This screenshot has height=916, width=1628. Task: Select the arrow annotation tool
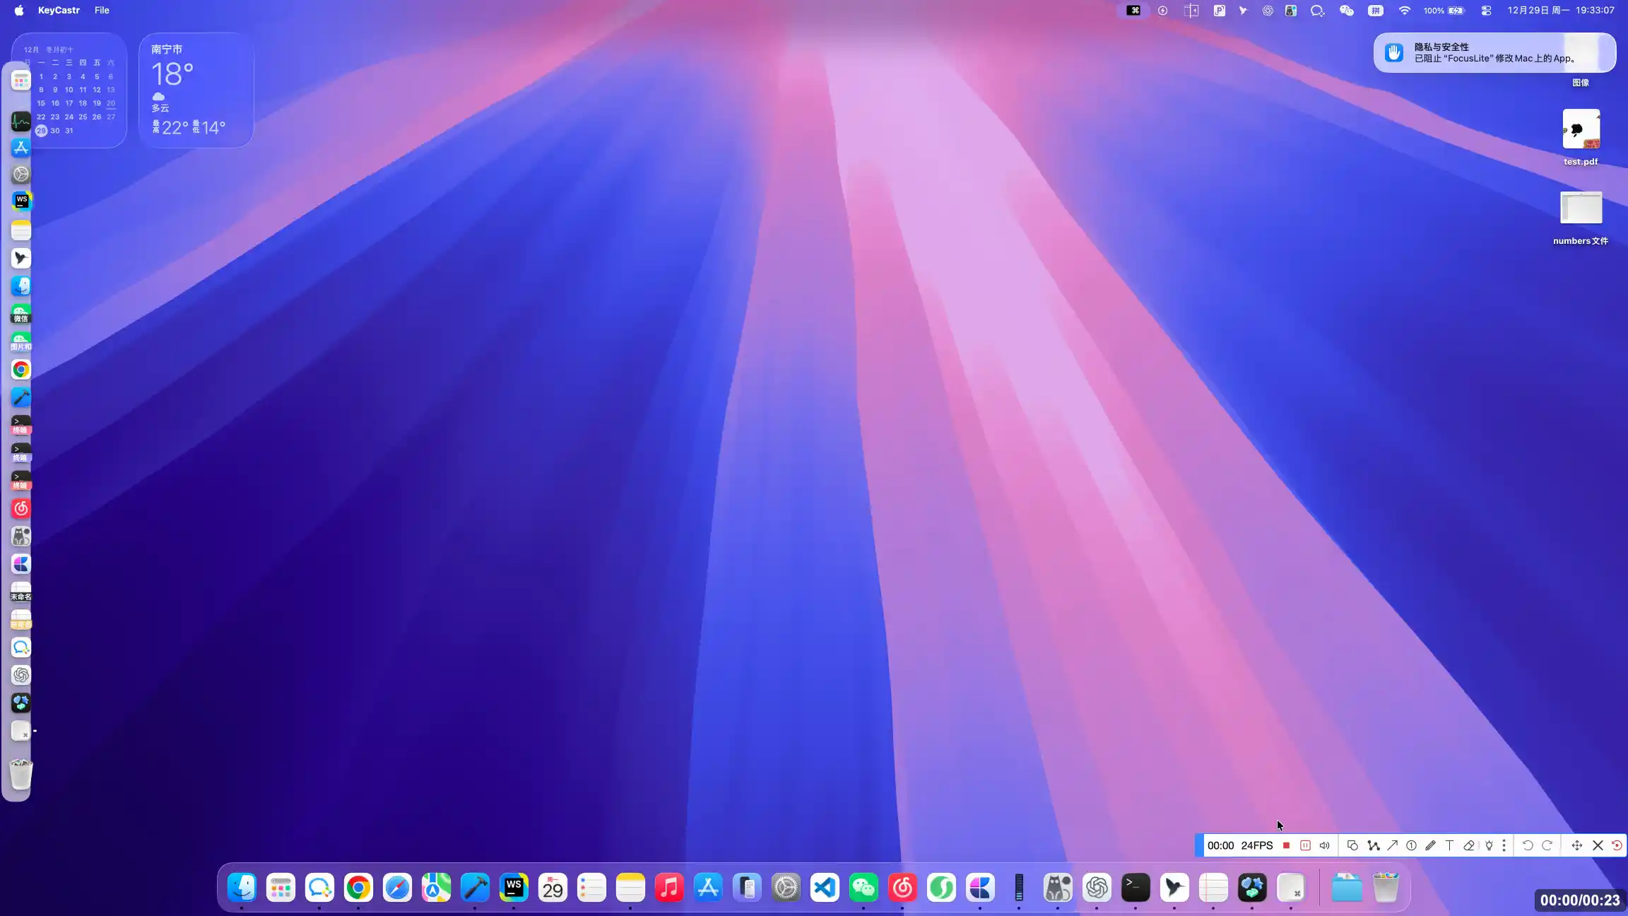pyautogui.click(x=1392, y=845)
